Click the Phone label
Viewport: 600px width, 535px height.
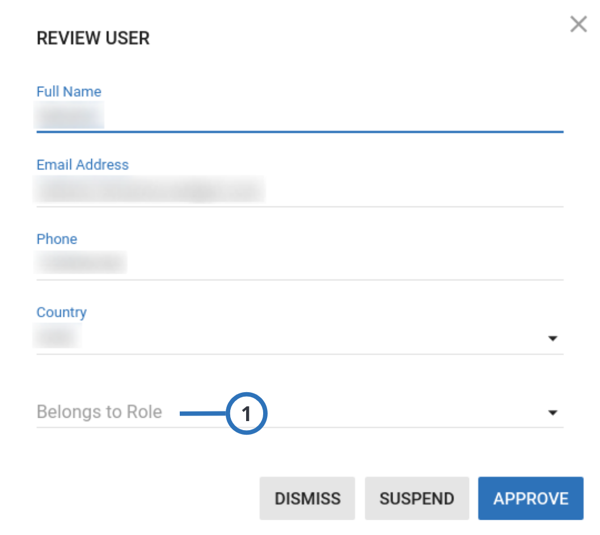(57, 239)
